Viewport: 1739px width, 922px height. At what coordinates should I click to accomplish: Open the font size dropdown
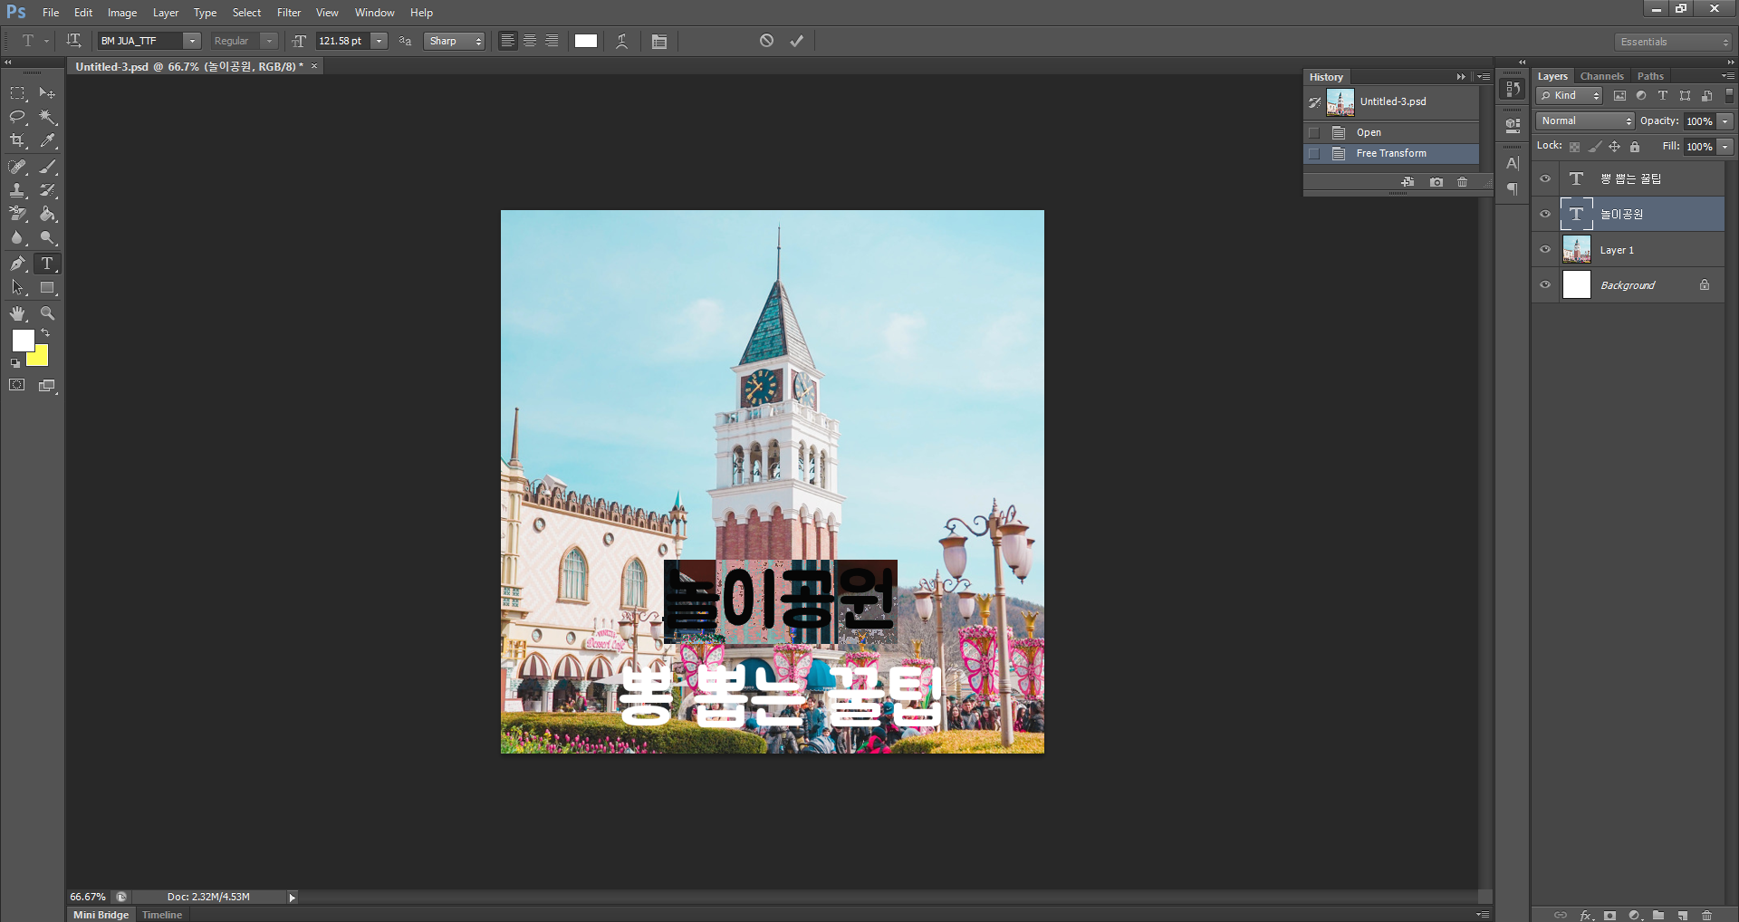coord(380,41)
